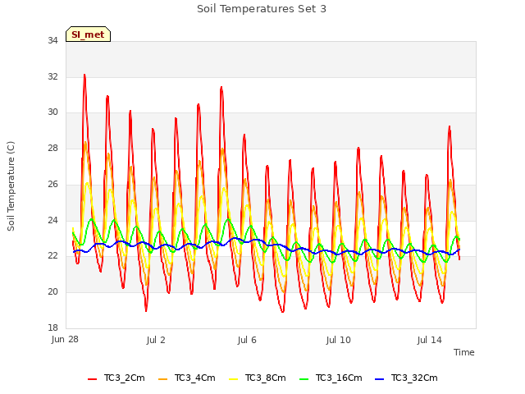Image resolution: width=525 pixels, height=394 pixels.
Task: Click the Jul 6 x-axis tick label
Action: tap(247, 340)
